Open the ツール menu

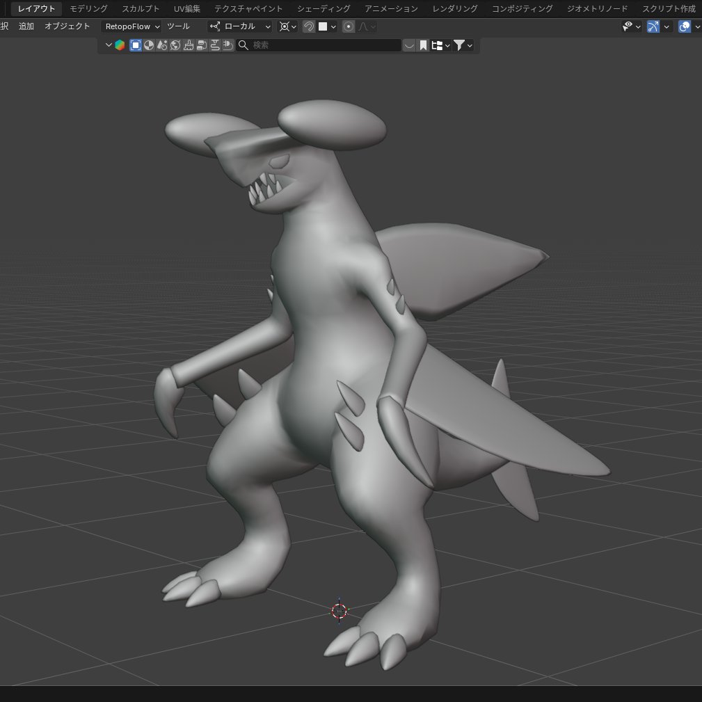click(x=178, y=26)
